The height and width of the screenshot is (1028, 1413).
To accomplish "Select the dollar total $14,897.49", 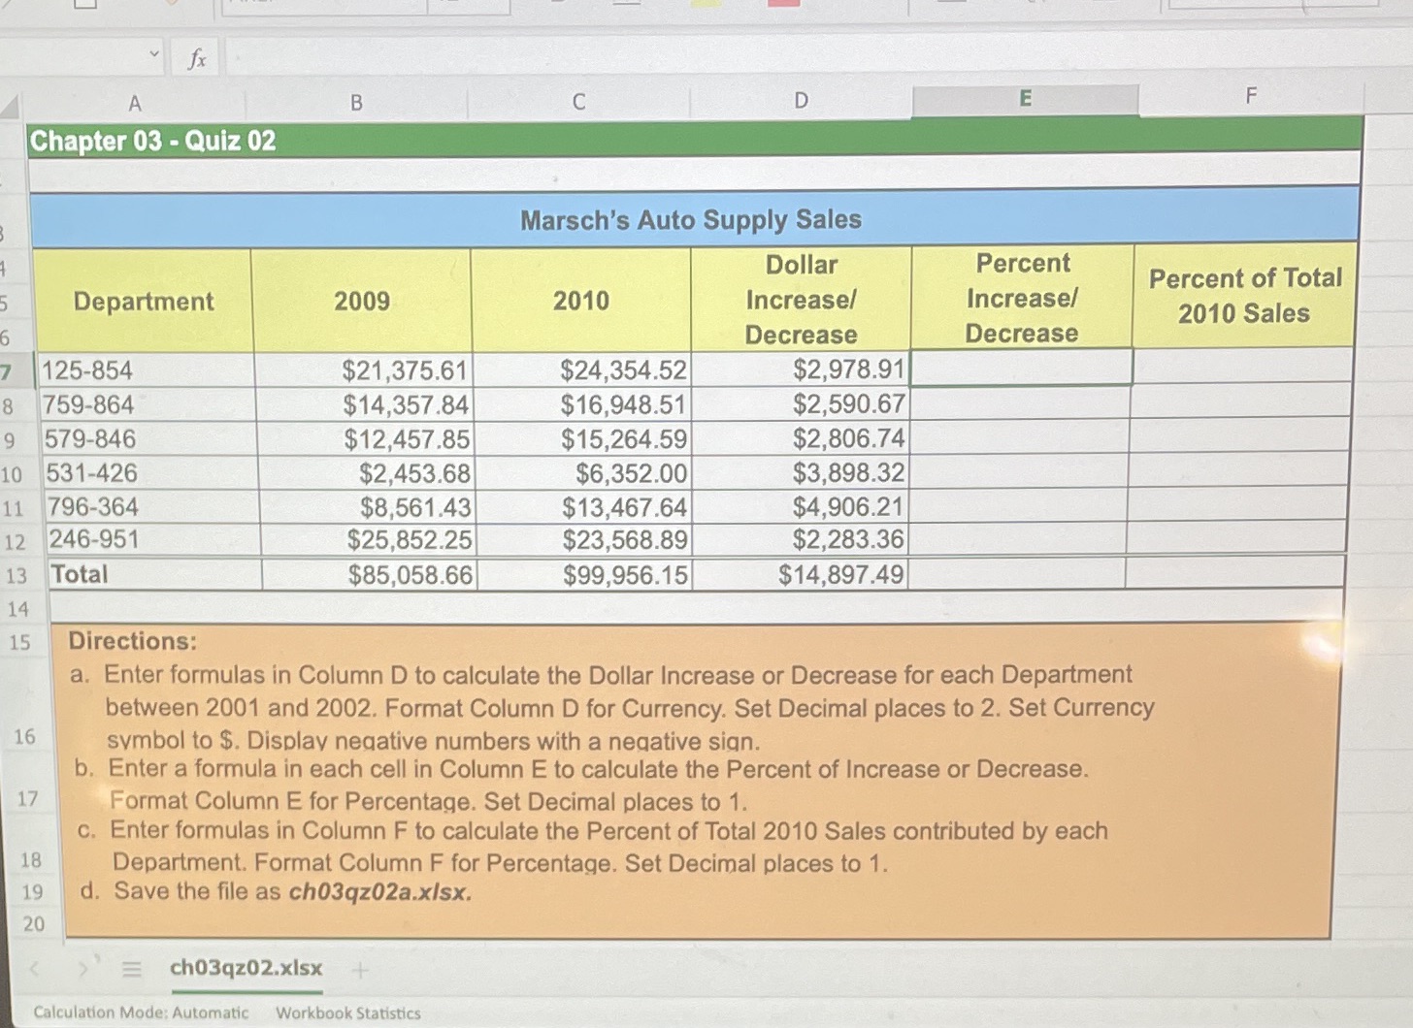I will [x=801, y=575].
